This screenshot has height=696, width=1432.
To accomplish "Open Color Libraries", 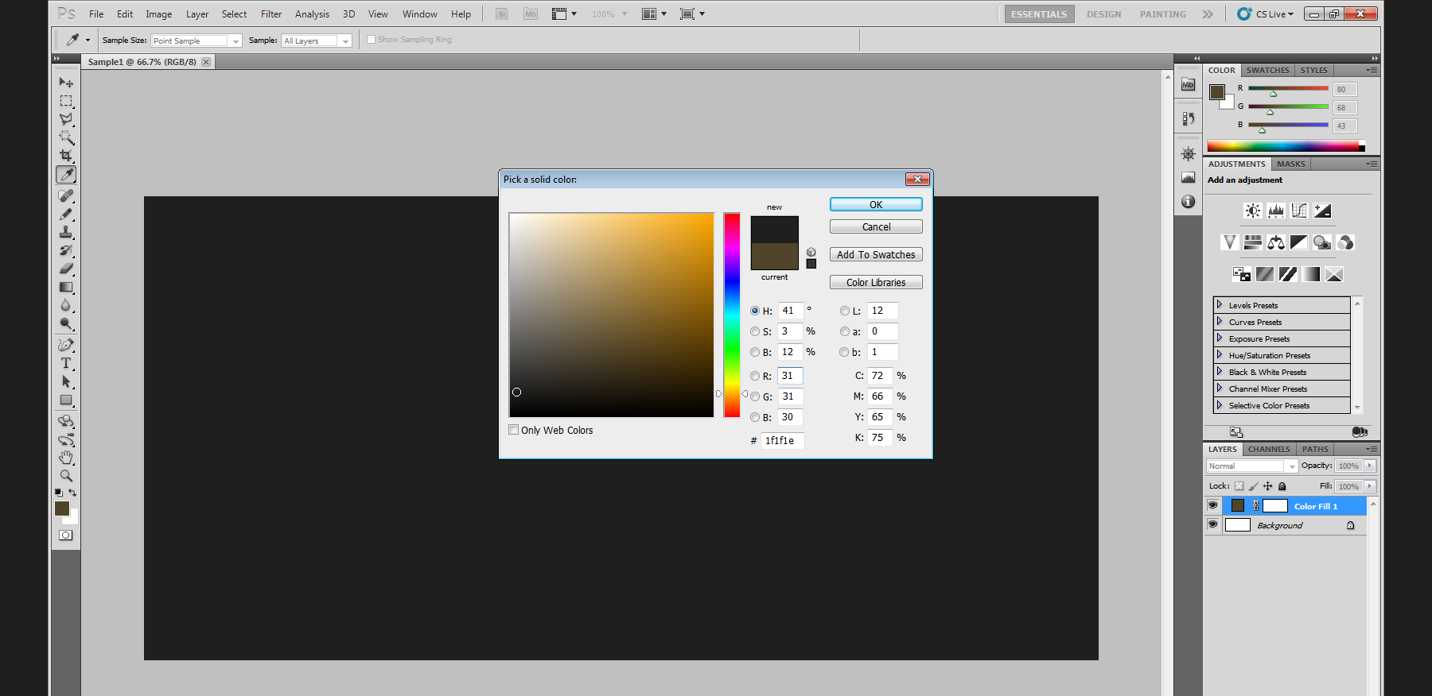I will [x=876, y=282].
